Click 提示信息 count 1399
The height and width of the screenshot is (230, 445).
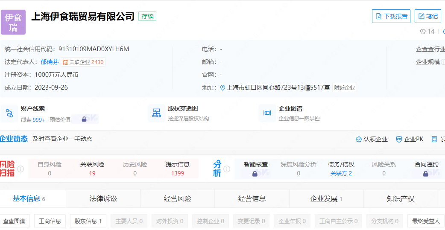177,173
